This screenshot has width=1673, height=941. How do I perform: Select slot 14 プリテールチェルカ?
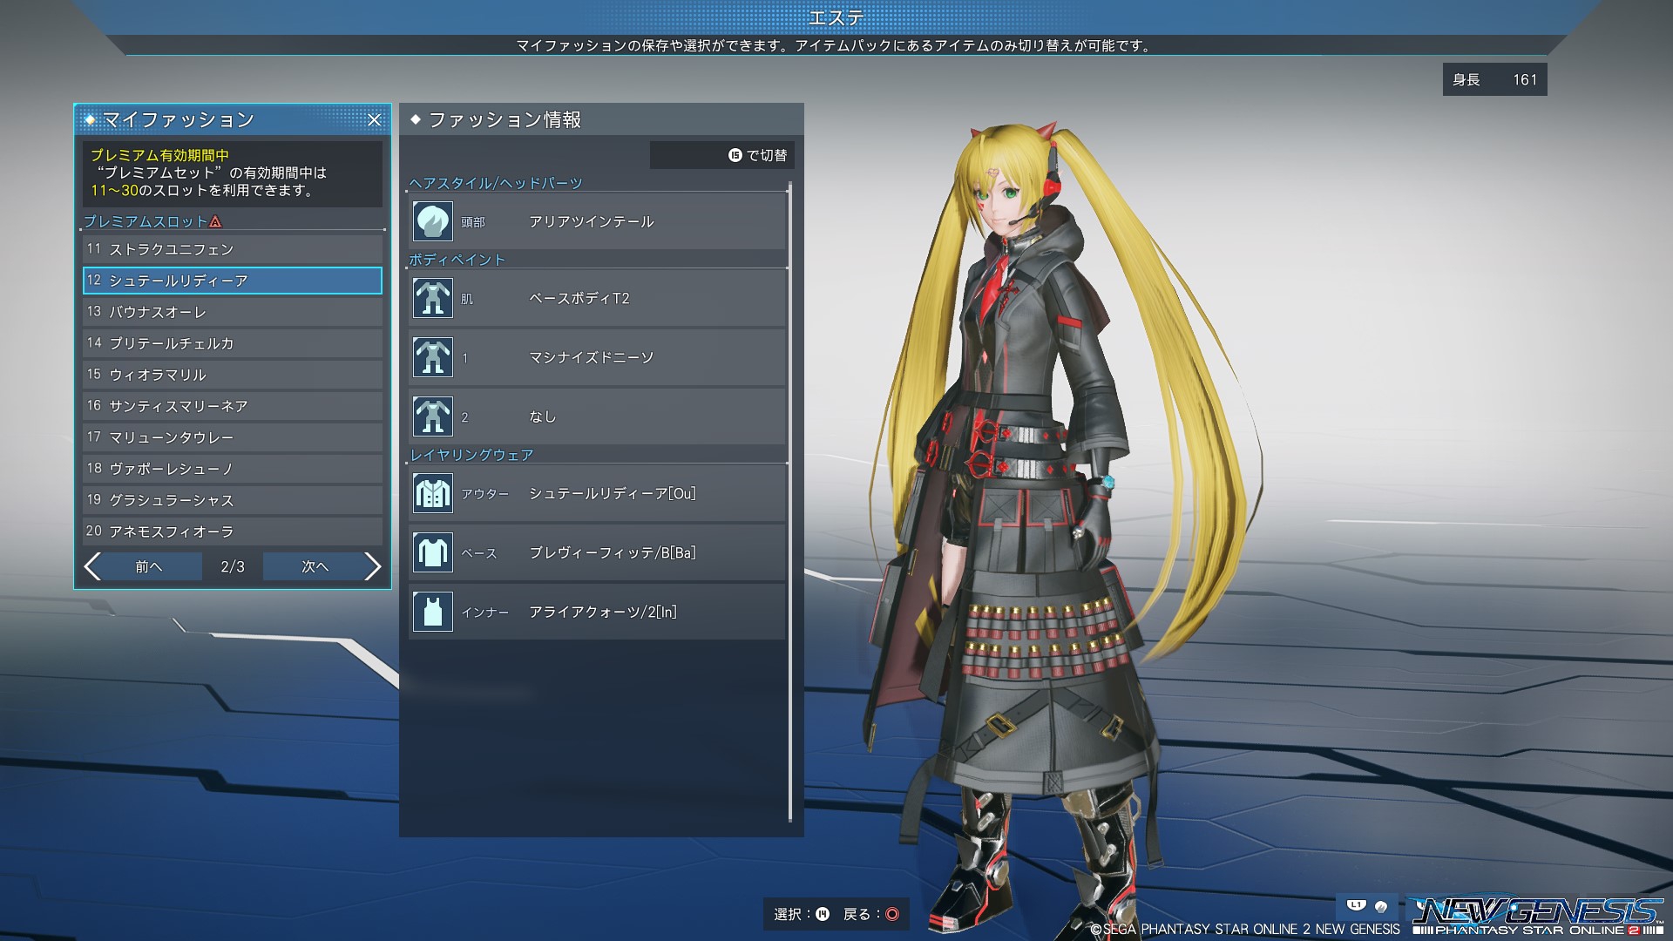pyautogui.click(x=233, y=343)
